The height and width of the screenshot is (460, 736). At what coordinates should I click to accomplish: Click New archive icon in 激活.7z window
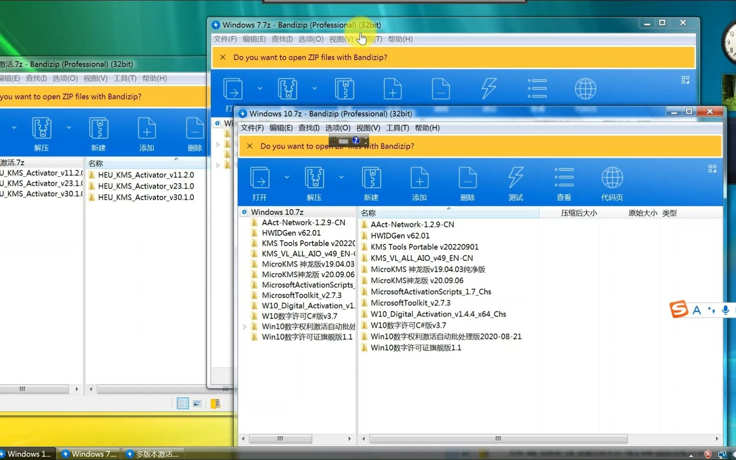[x=98, y=128]
